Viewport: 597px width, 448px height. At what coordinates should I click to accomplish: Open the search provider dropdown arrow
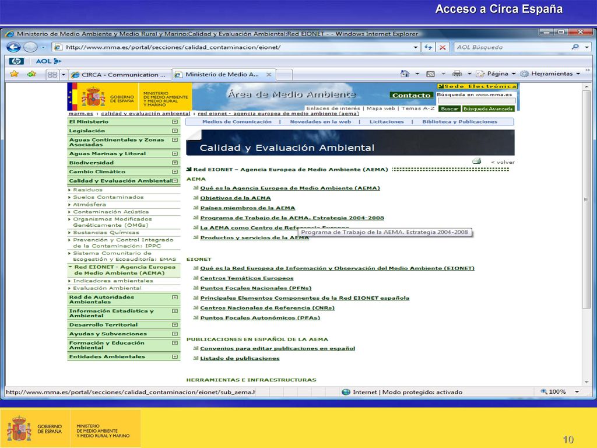coord(587,47)
